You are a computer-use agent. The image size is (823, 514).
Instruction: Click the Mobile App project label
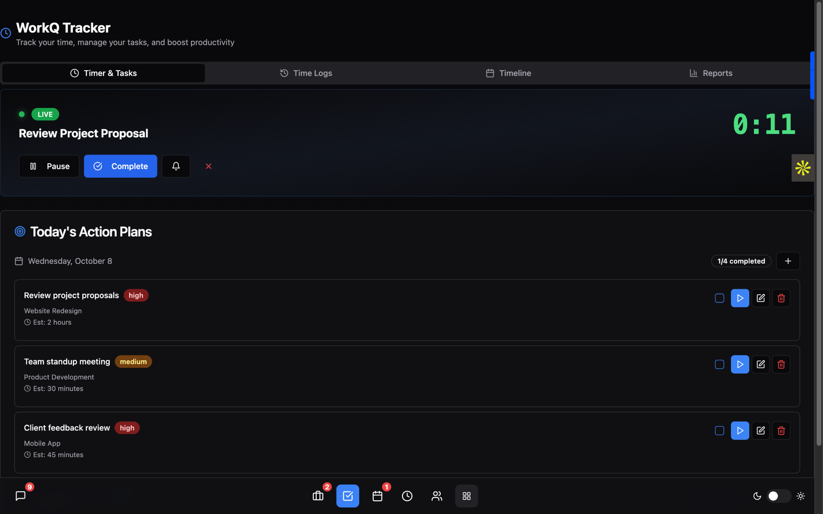[x=42, y=443]
